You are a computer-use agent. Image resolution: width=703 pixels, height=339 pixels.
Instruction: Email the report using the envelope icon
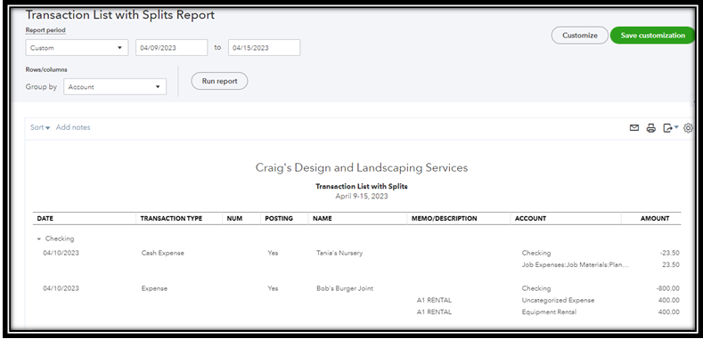click(x=634, y=128)
